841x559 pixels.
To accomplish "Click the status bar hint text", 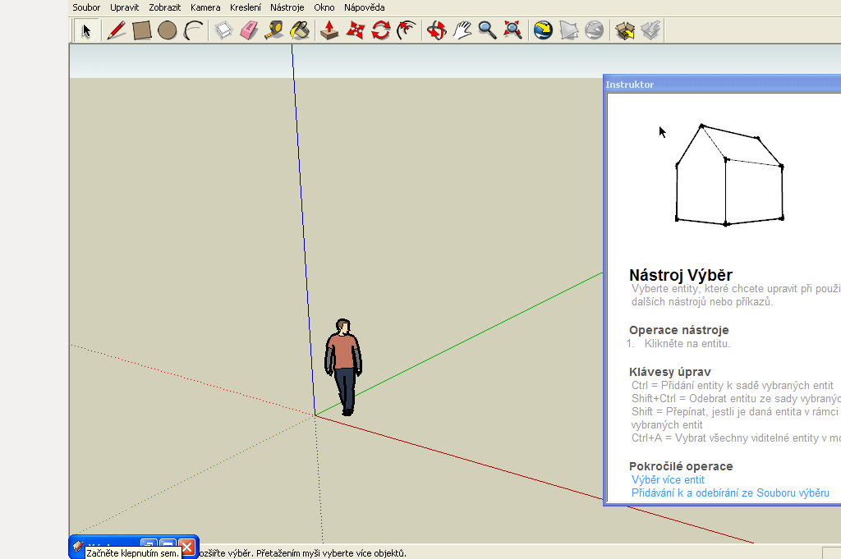I will pos(302,553).
